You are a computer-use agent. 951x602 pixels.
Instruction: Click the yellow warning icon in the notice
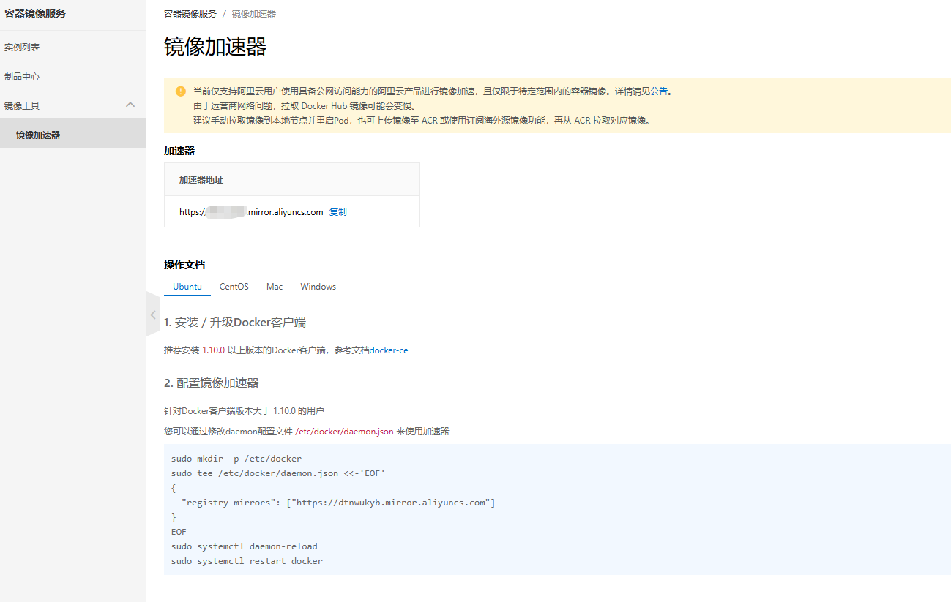pos(180,91)
